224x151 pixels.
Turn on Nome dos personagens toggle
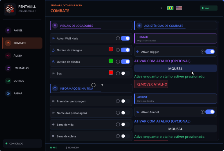(x=125, y=113)
